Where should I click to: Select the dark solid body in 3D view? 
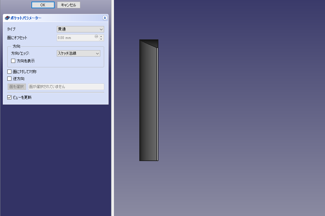click(x=148, y=105)
